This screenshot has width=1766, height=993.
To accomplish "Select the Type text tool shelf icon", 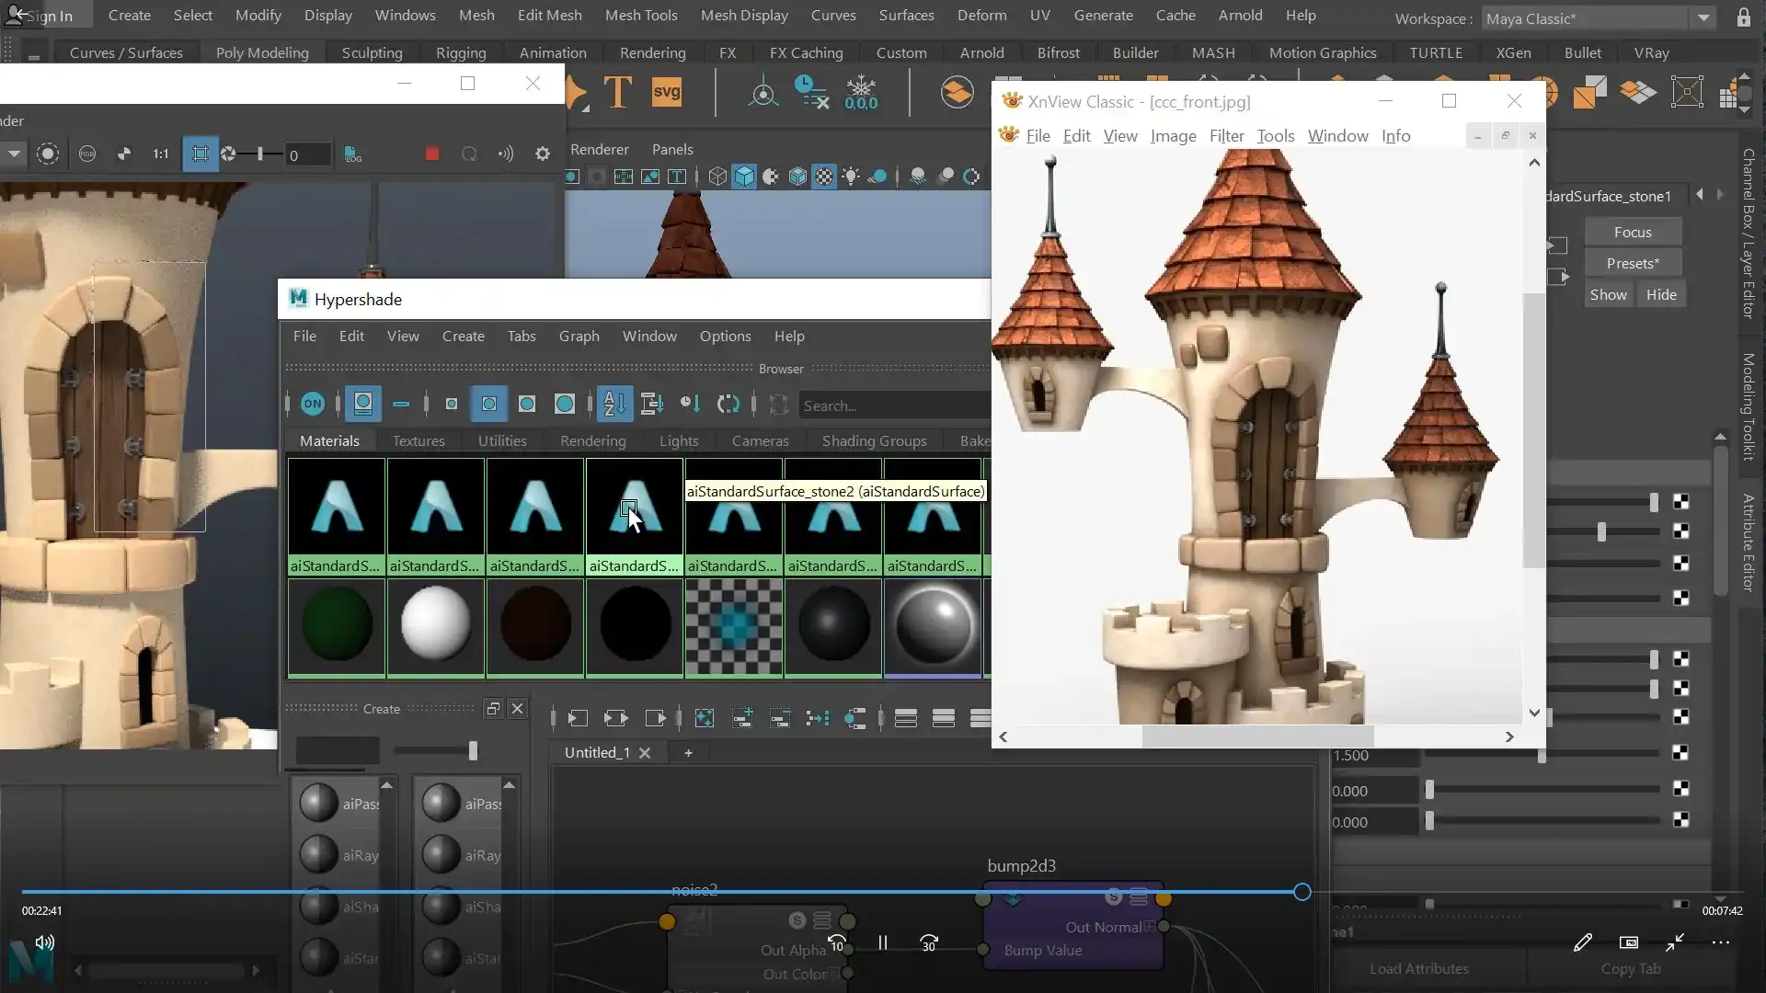I will point(617,92).
